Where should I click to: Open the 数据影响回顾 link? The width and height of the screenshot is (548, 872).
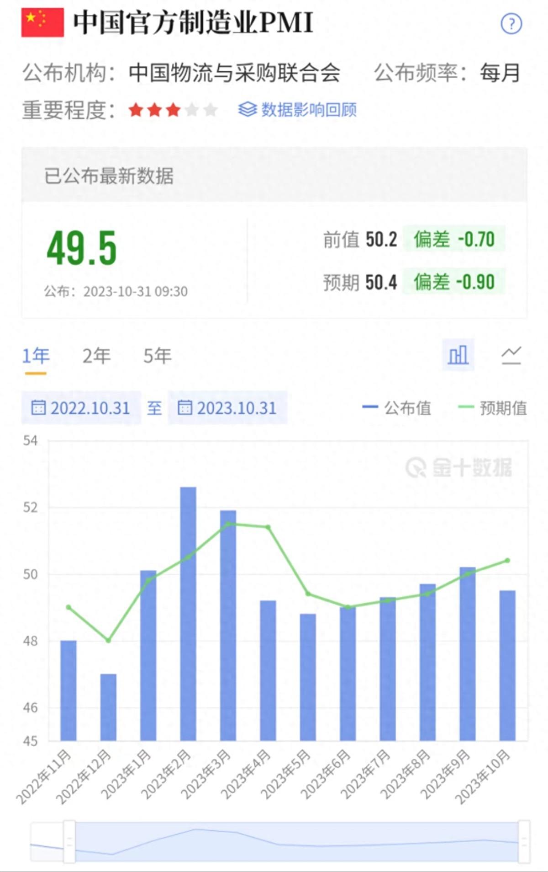(x=309, y=110)
